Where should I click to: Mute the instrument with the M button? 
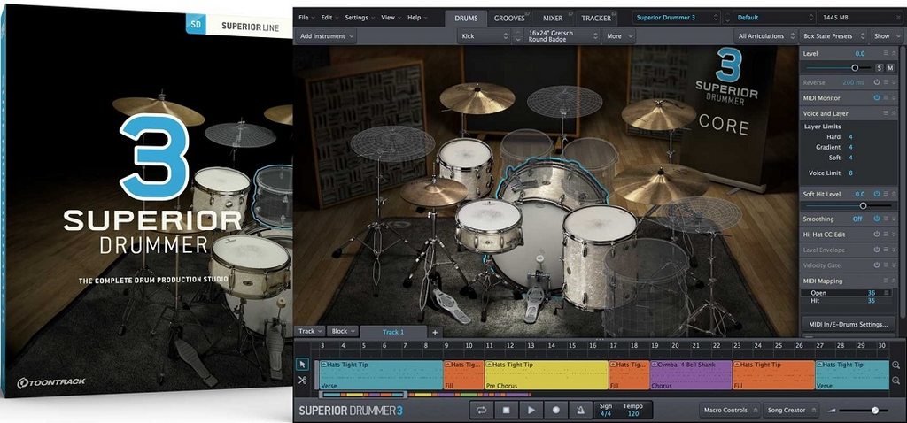point(890,67)
